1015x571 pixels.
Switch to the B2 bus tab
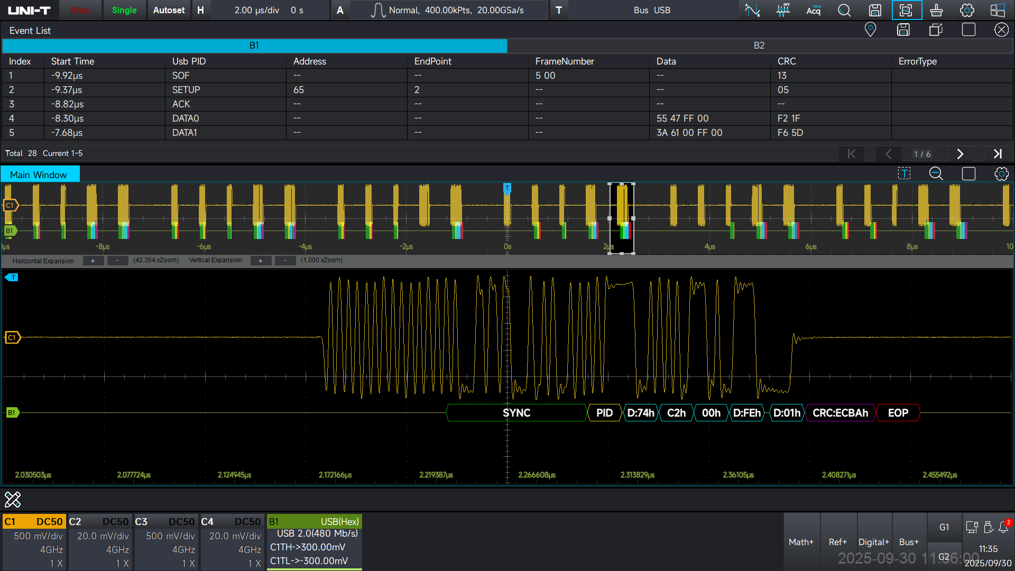click(760, 45)
